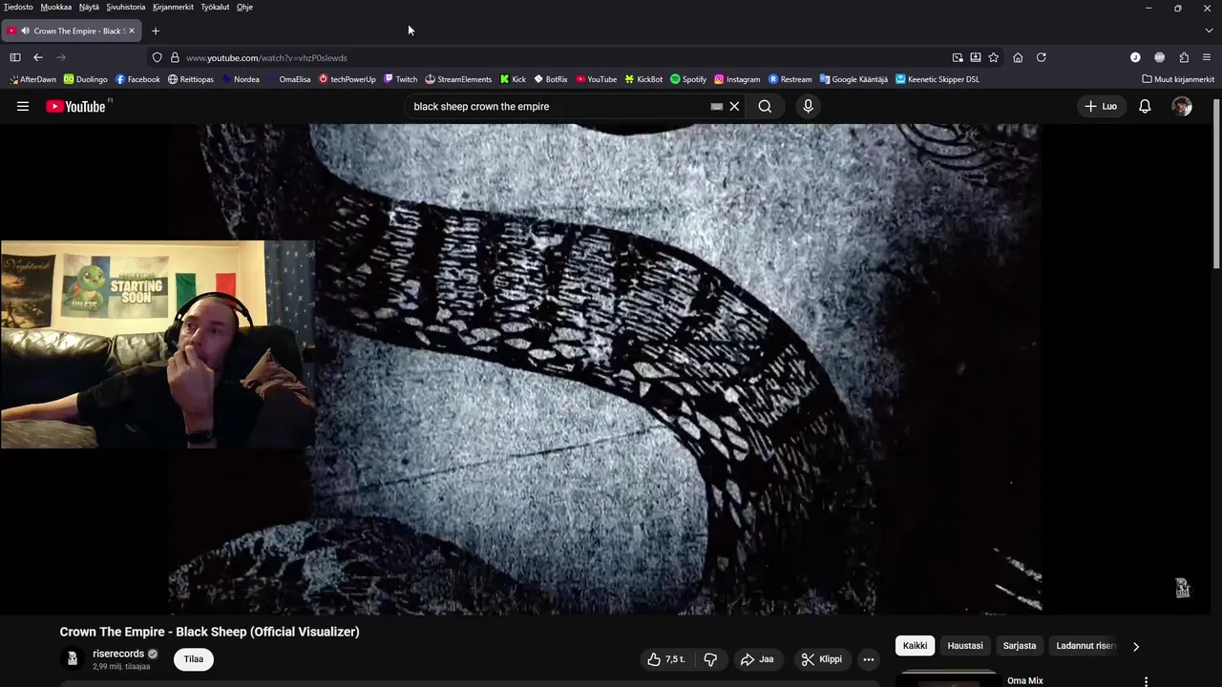This screenshot has width=1222, height=687.
Task: View site security lock info
Action: click(175, 57)
